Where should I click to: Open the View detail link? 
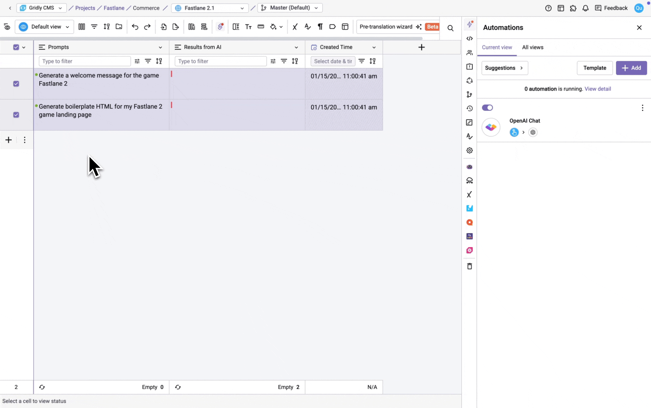tap(598, 89)
